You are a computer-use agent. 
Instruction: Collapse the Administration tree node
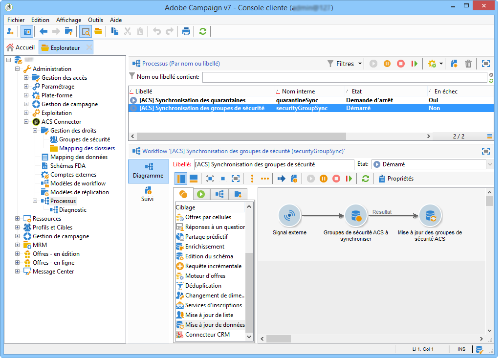pos(17,68)
